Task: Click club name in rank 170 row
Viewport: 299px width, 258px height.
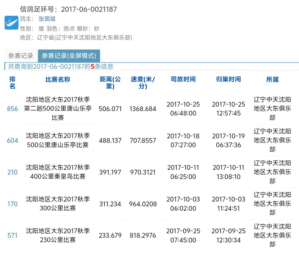Action: [x=272, y=203]
